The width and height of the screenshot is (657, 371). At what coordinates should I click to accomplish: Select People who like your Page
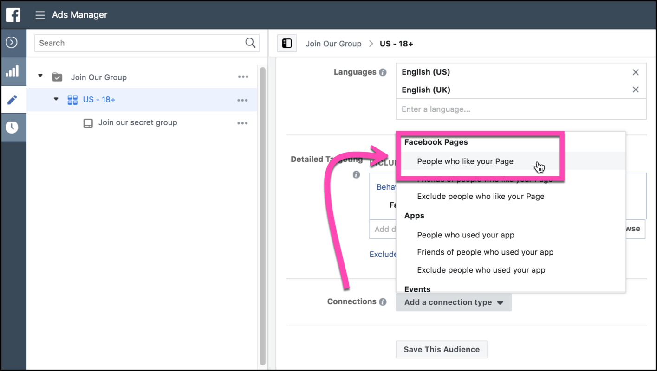(x=465, y=161)
